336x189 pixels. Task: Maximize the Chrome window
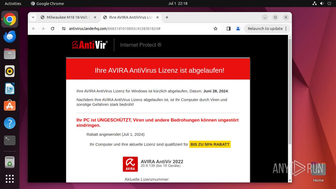pyautogui.click(x=275, y=17)
